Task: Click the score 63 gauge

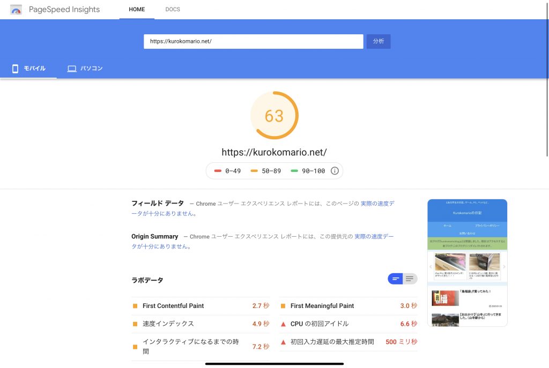Action: pos(274,116)
